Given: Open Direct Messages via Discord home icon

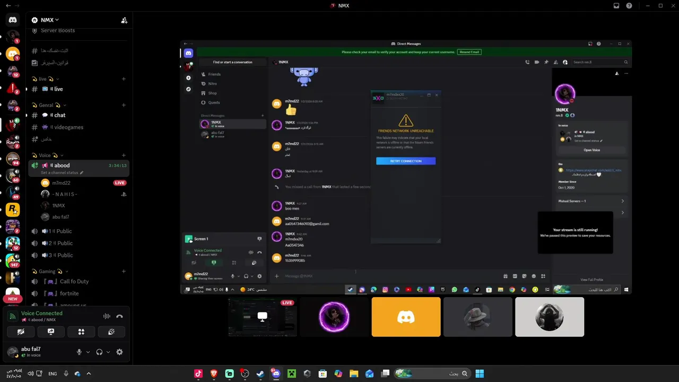Looking at the screenshot, I should [13, 20].
